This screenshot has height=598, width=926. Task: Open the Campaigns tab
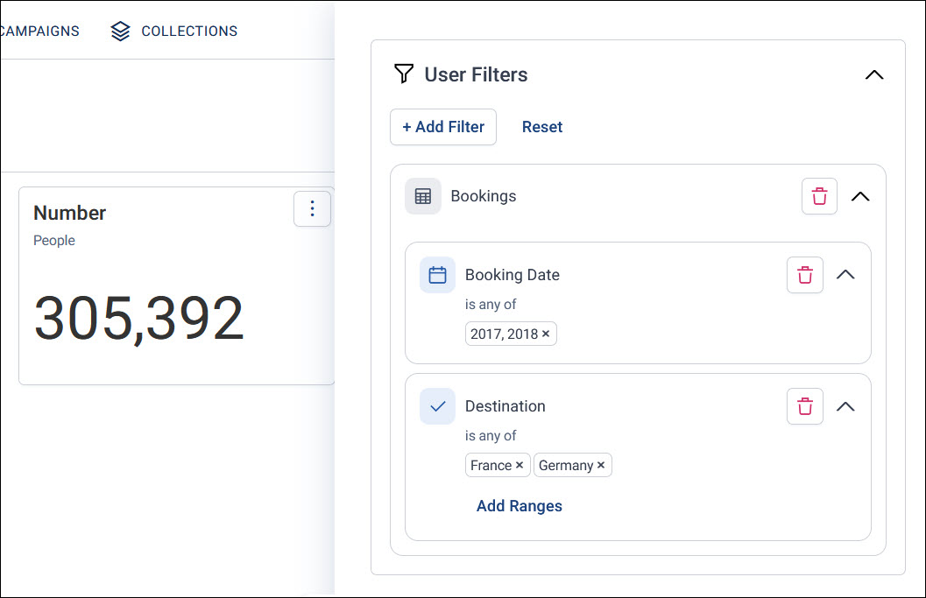39,32
